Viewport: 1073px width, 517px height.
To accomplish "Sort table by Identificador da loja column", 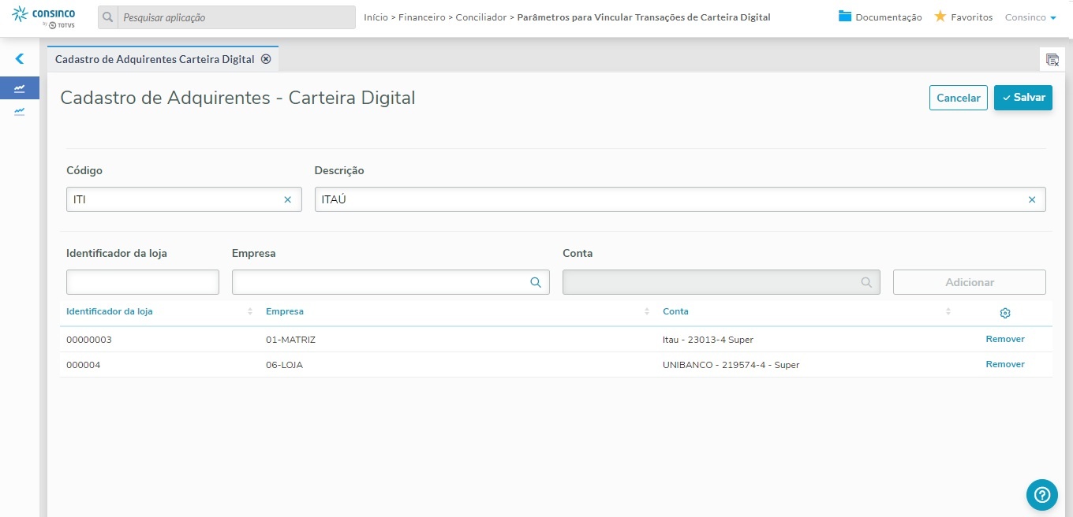I will 250,312.
